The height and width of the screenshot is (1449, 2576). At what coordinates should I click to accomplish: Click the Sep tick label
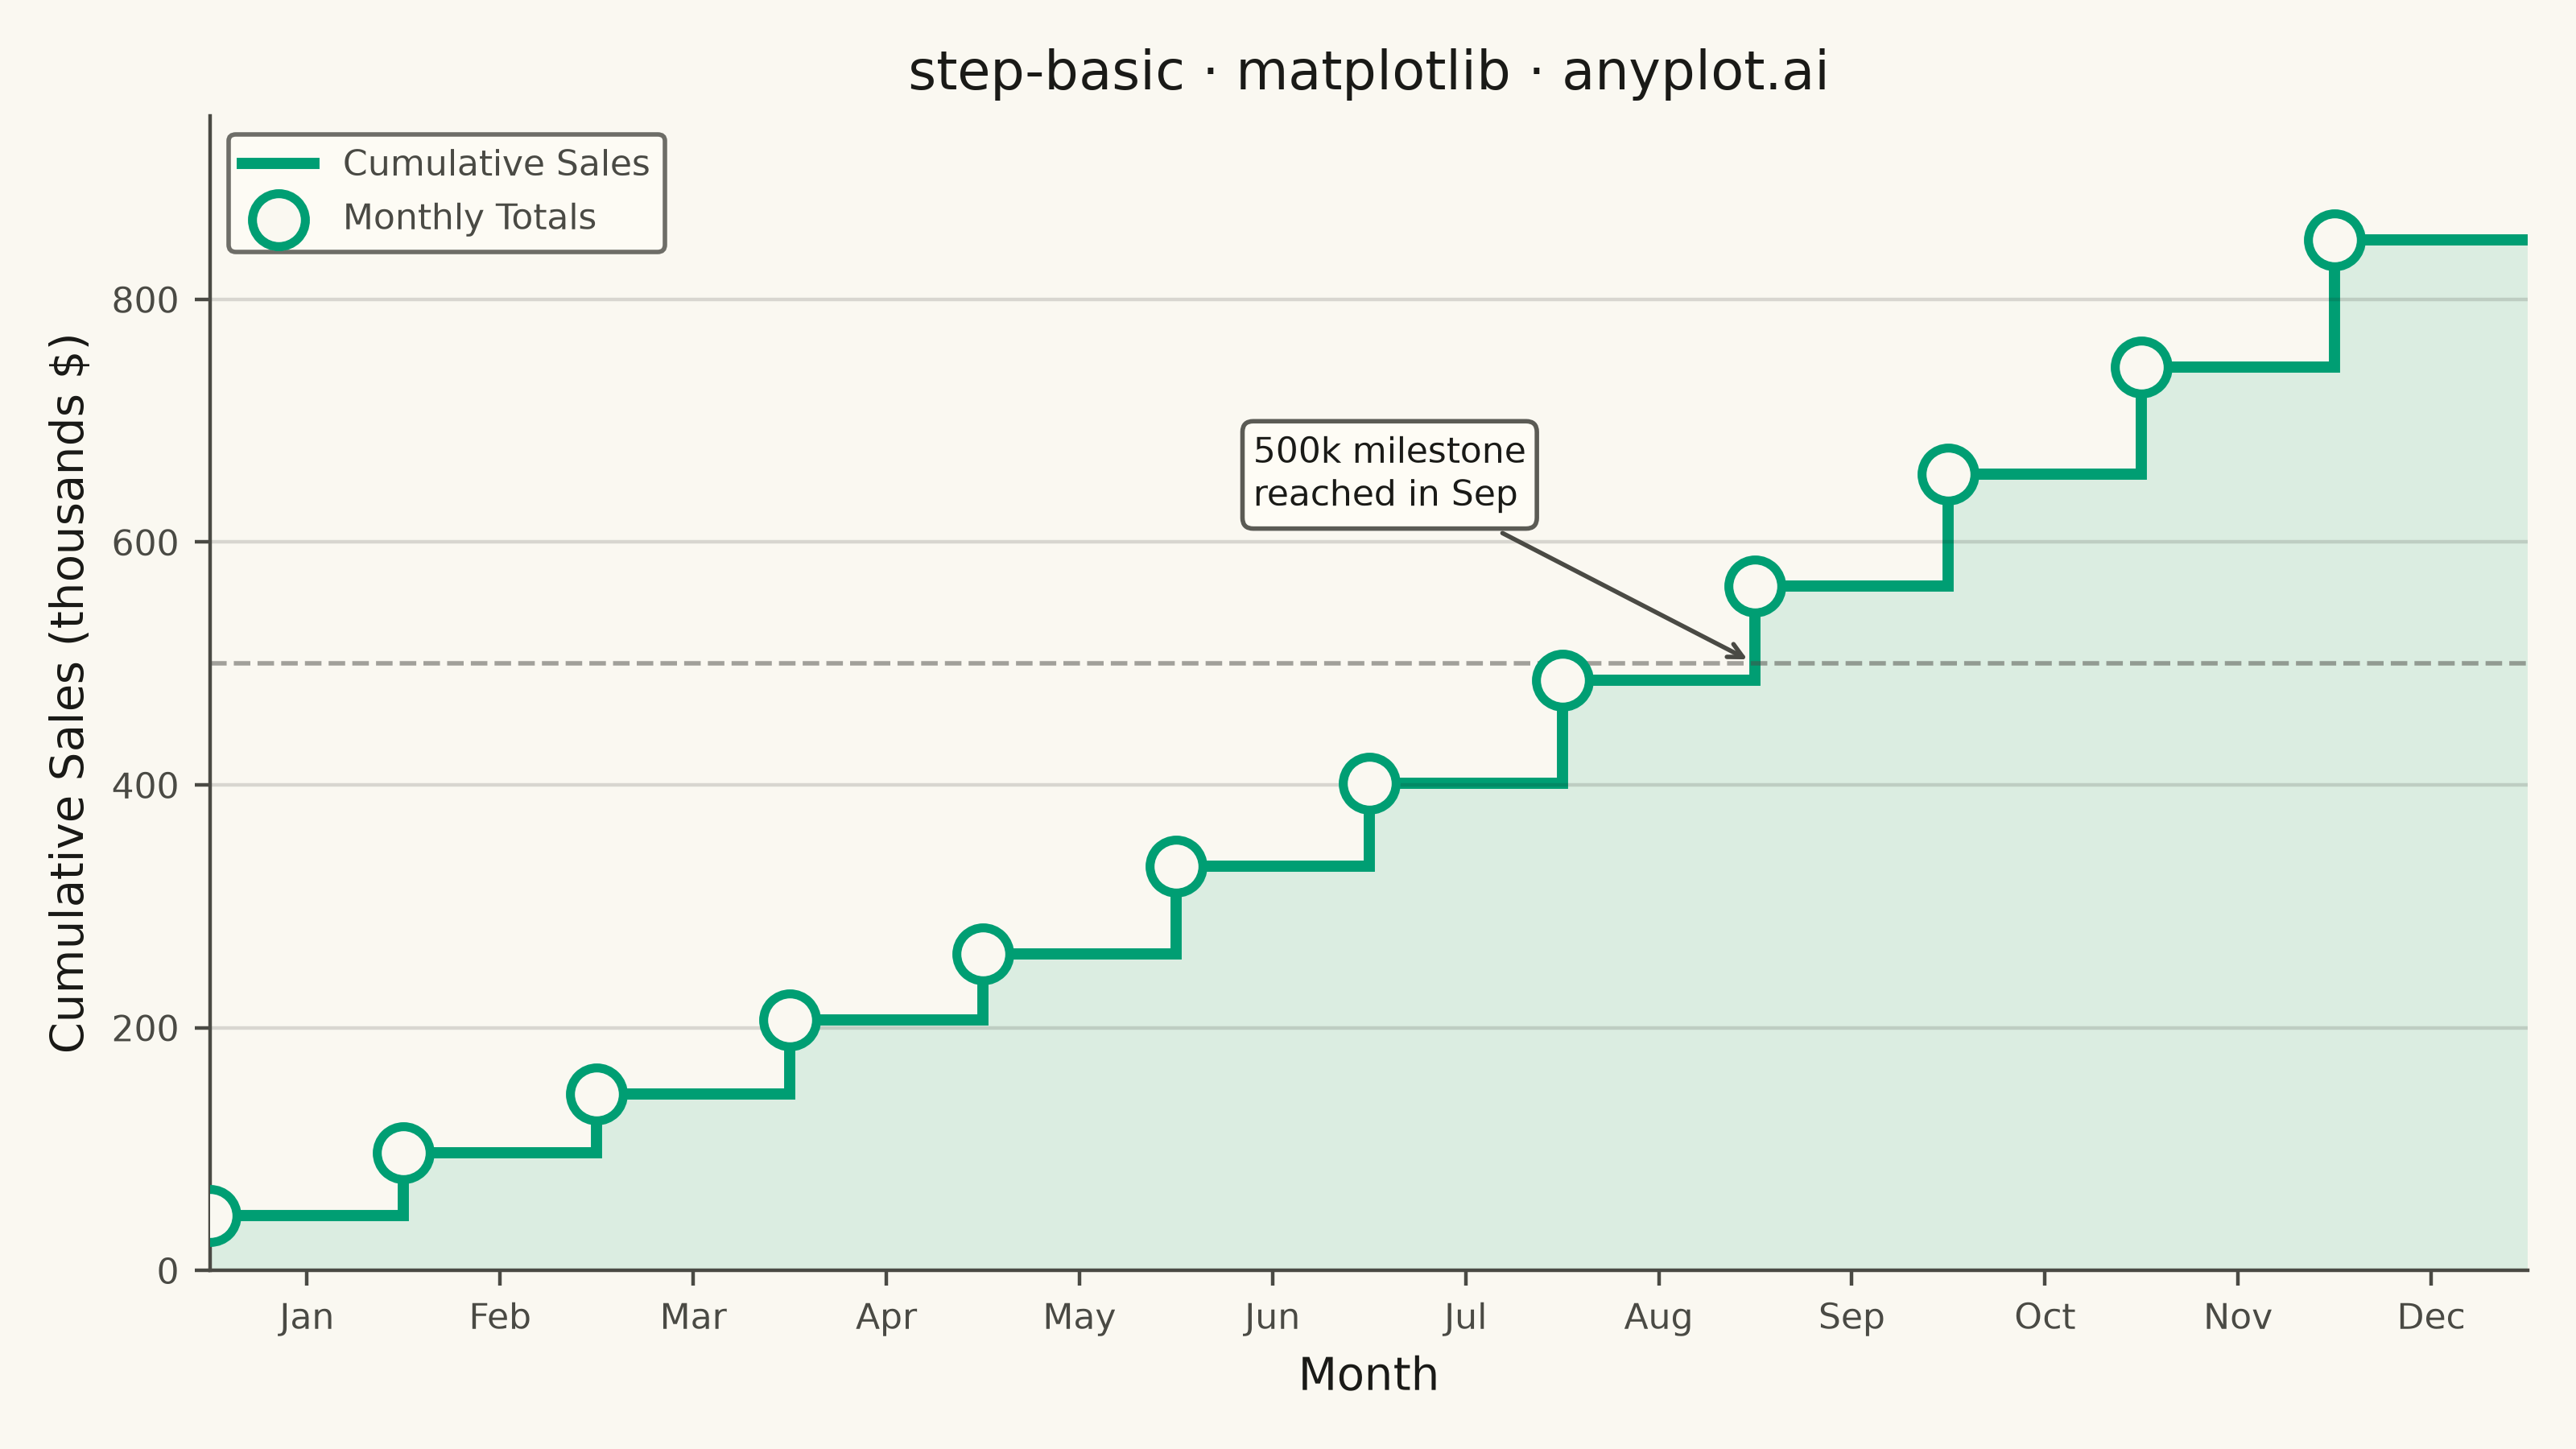1851,1317
